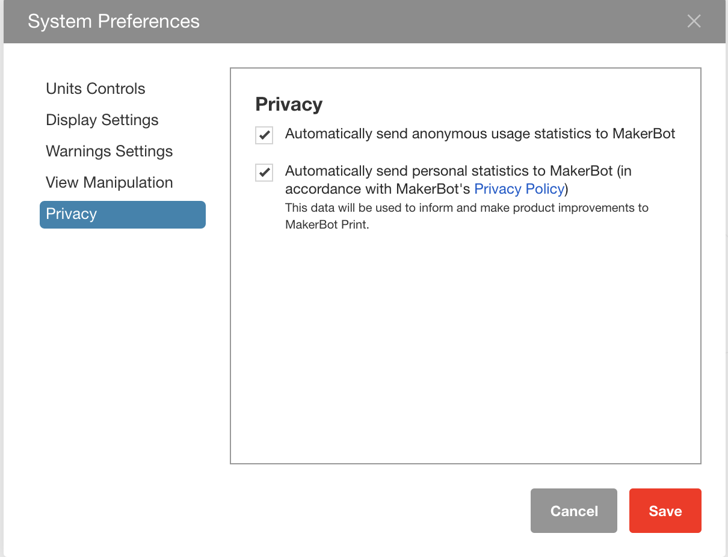Close the System Preferences dialog
The width and height of the screenshot is (728, 557).
click(694, 22)
